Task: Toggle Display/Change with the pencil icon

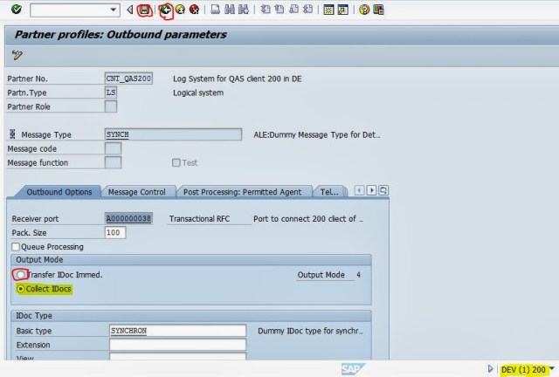Action: pos(17,55)
